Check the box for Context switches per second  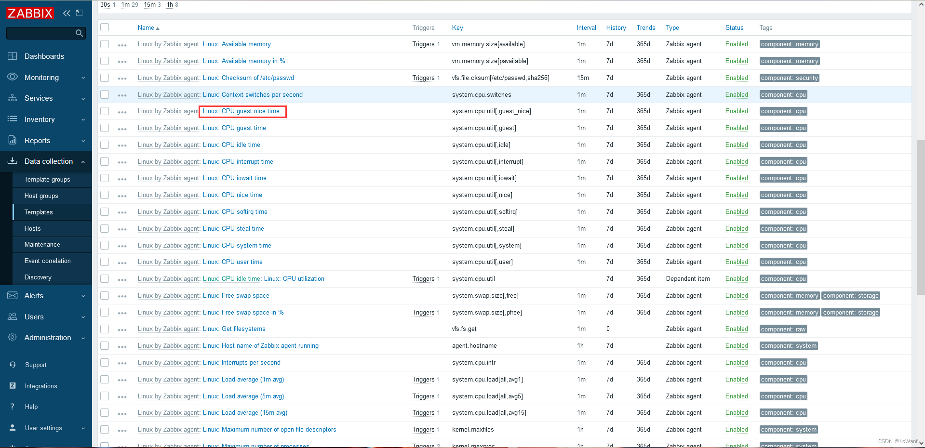(x=105, y=94)
